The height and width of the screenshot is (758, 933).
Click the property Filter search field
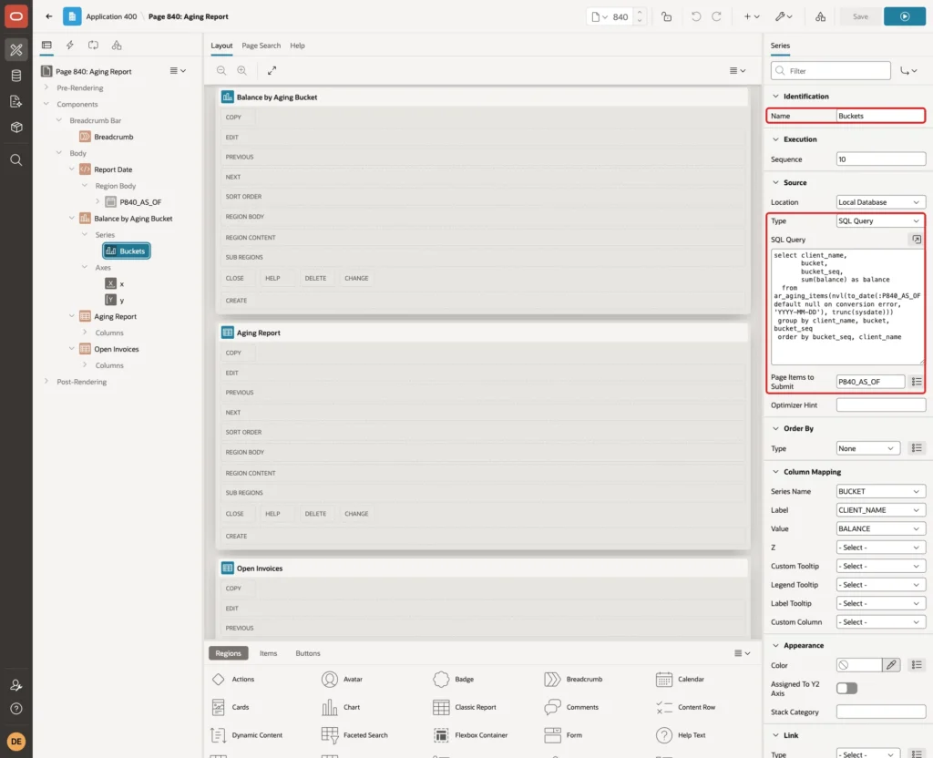coord(831,71)
